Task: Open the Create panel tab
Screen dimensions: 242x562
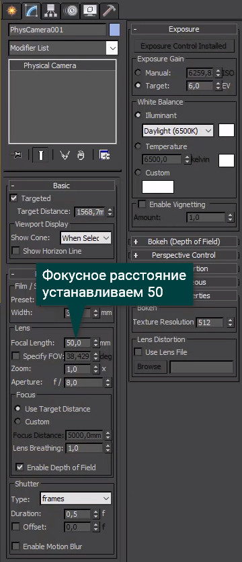Action: pos(12,10)
